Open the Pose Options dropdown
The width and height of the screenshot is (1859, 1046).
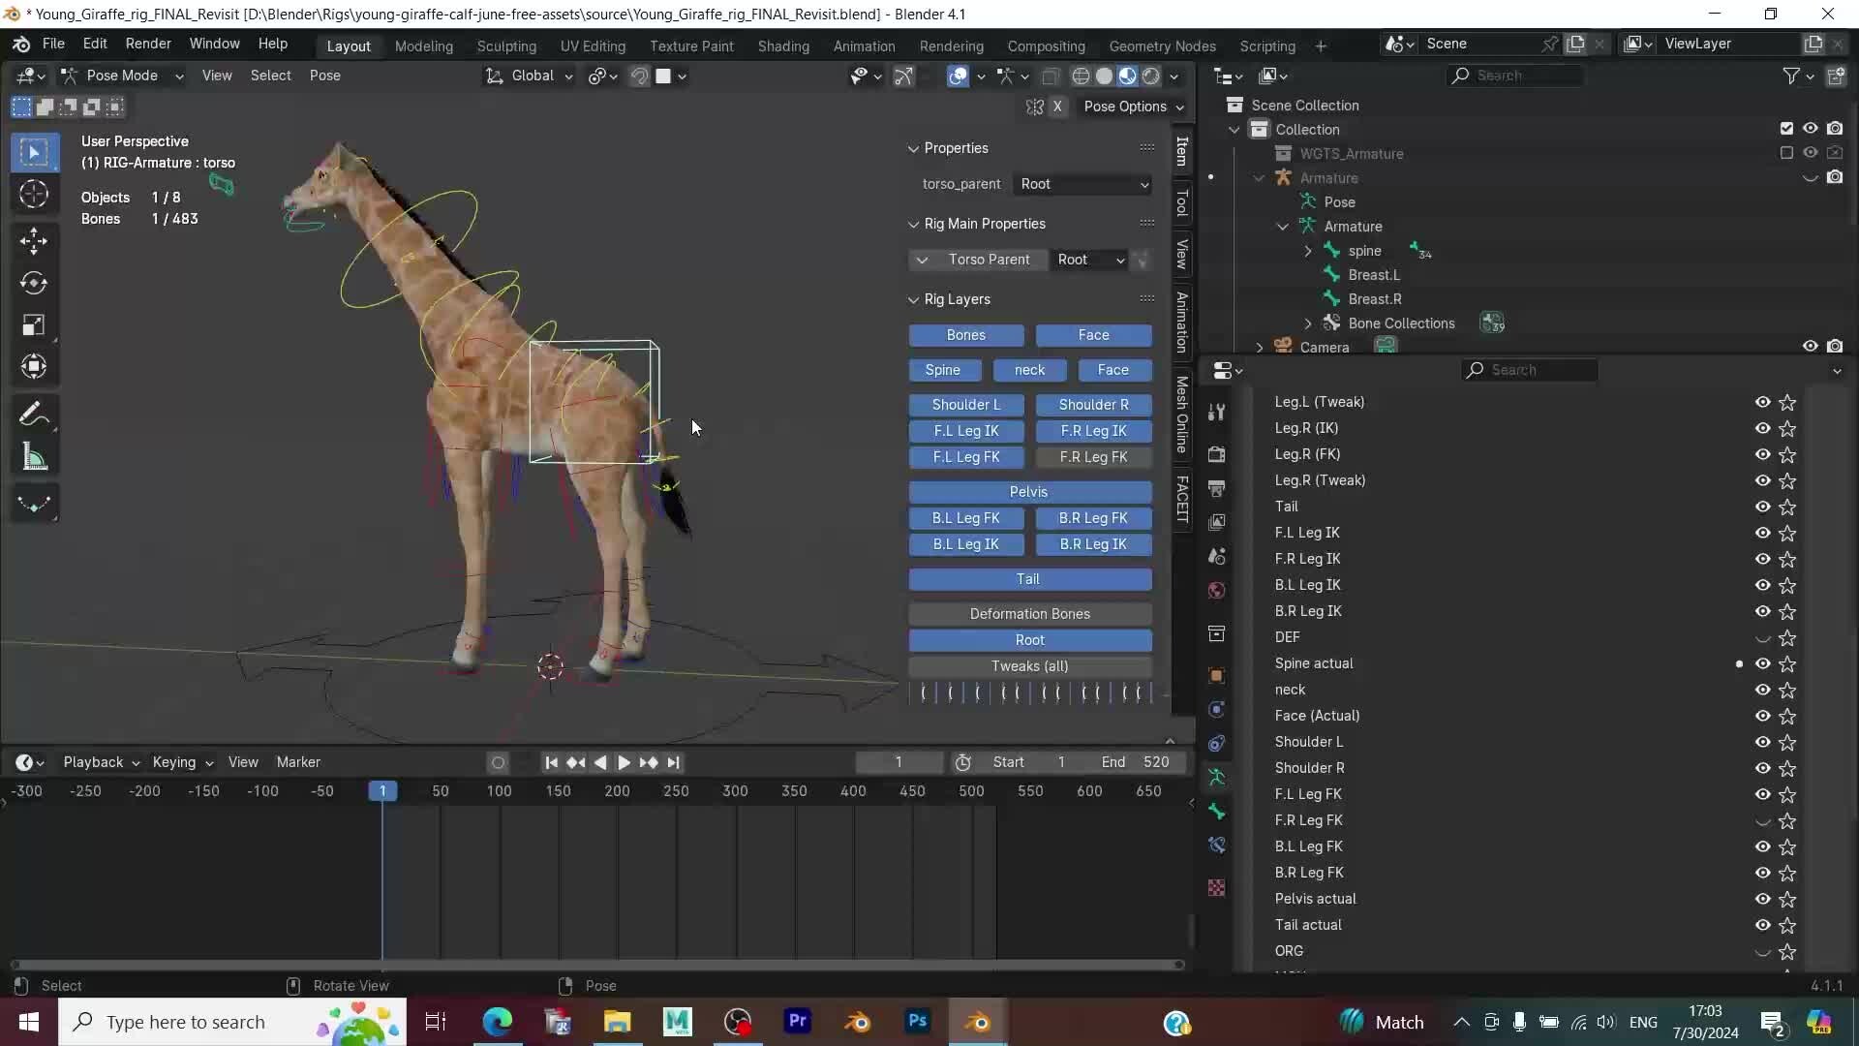pos(1133,108)
